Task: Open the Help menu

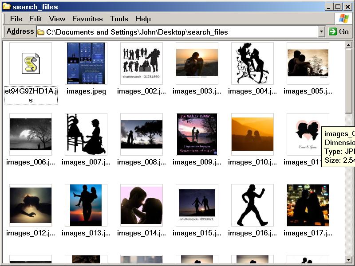Action: pyautogui.click(x=143, y=19)
